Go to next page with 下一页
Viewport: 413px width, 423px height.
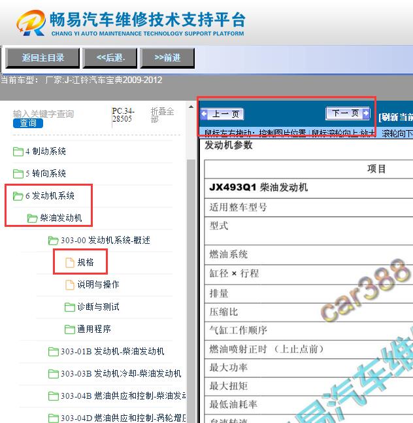coord(348,113)
